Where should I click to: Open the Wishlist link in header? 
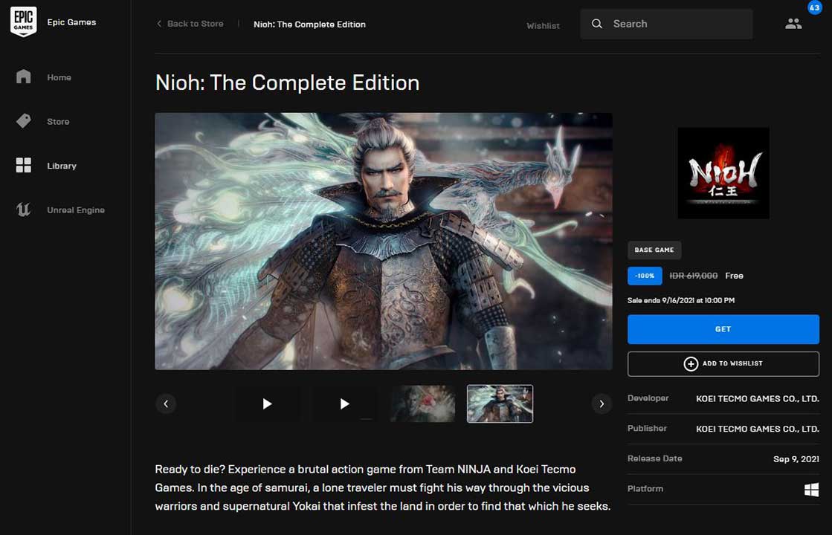tap(543, 25)
